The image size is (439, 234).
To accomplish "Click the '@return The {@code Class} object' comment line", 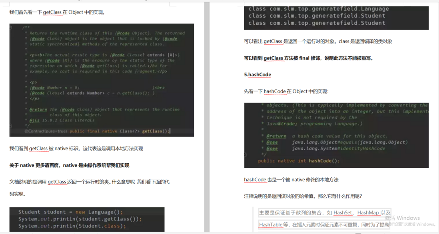I will (104, 109).
